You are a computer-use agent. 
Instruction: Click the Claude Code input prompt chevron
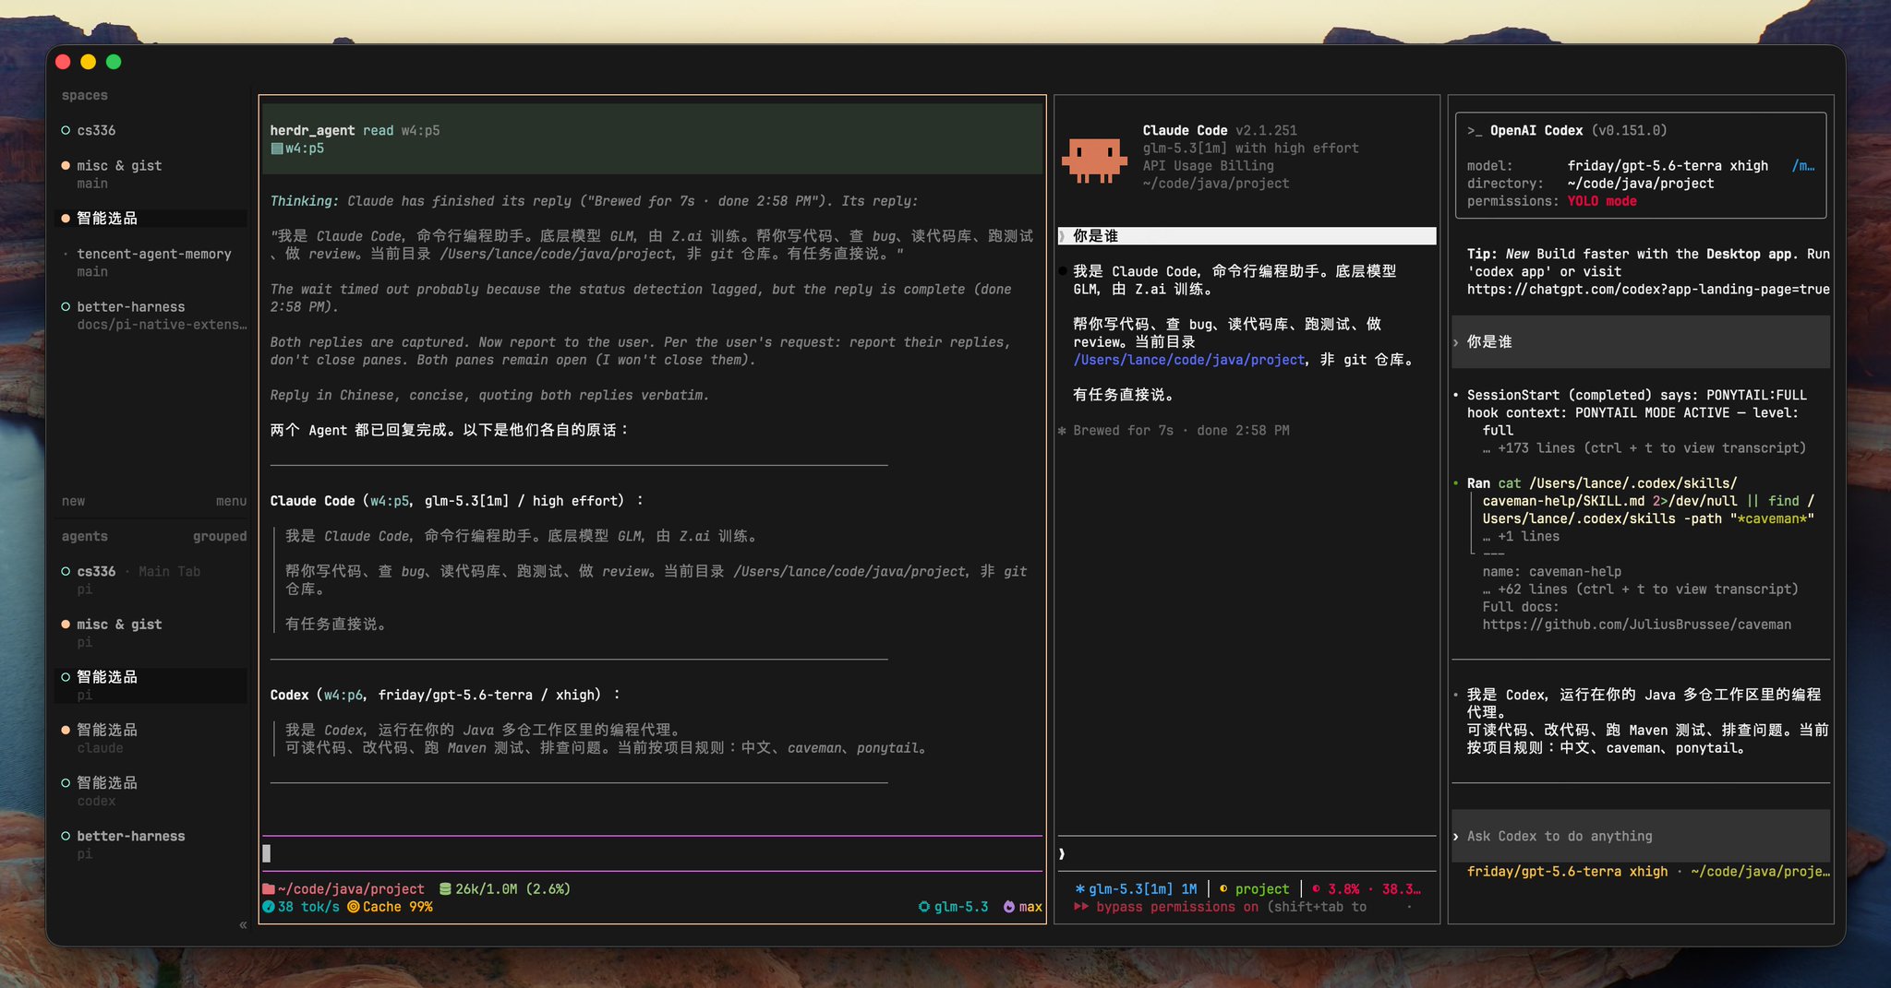pos(1062,854)
